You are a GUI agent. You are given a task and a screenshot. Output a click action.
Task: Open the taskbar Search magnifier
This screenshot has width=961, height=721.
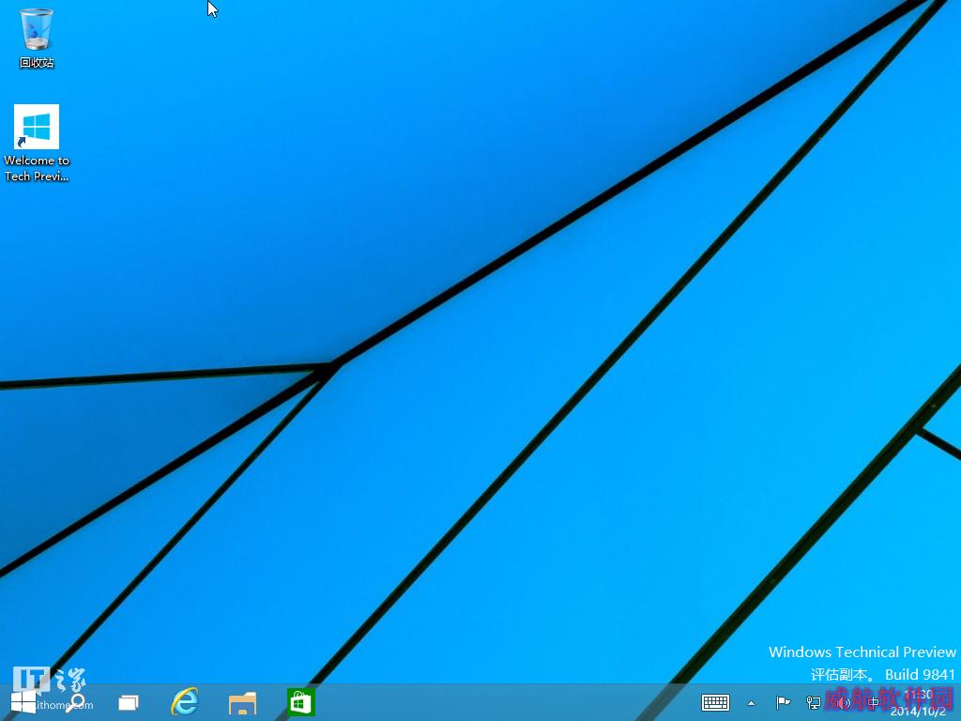pos(77,702)
